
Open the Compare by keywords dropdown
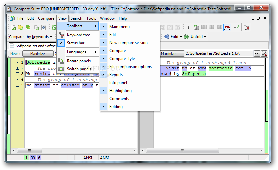coord(51,37)
